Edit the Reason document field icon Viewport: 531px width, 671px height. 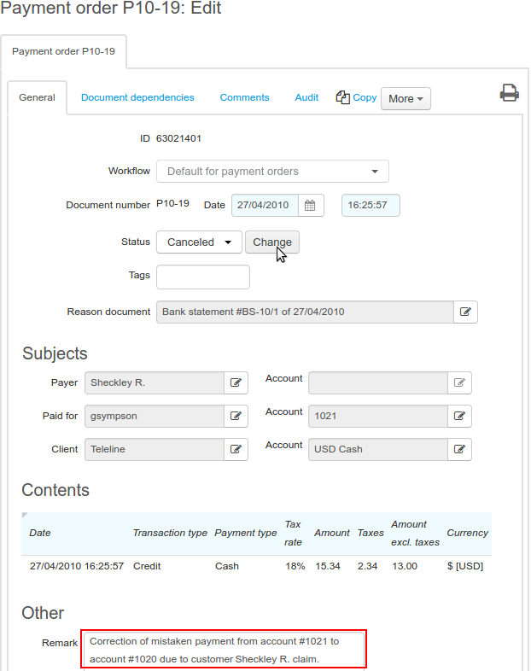pos(465,312)
